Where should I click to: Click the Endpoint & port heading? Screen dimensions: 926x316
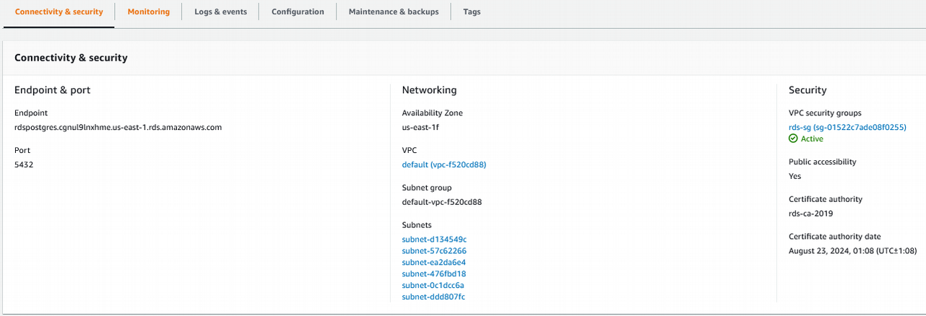coord(52,90)
